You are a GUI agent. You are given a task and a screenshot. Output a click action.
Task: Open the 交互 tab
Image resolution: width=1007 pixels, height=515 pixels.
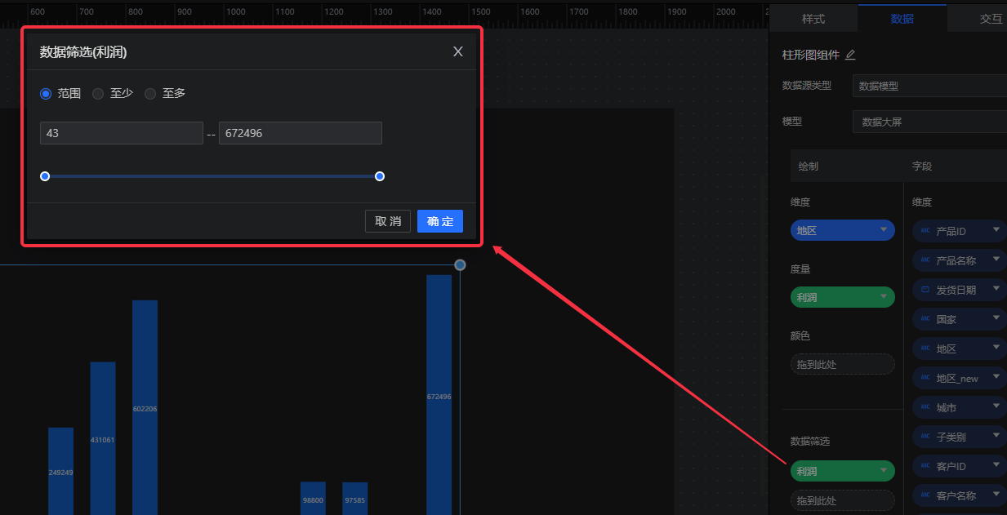click(990, 19)
